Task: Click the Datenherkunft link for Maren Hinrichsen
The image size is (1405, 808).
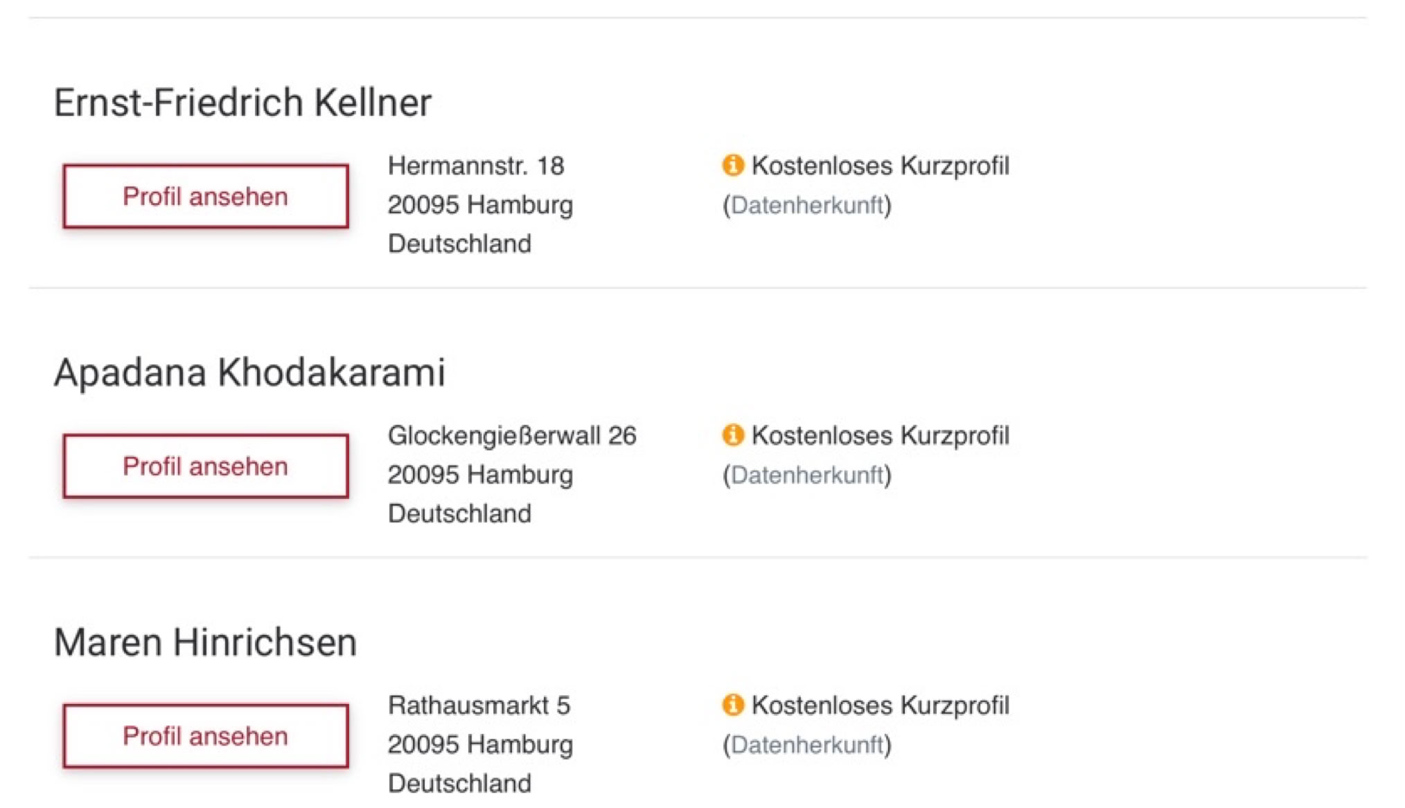Action: tap(806, 744)
